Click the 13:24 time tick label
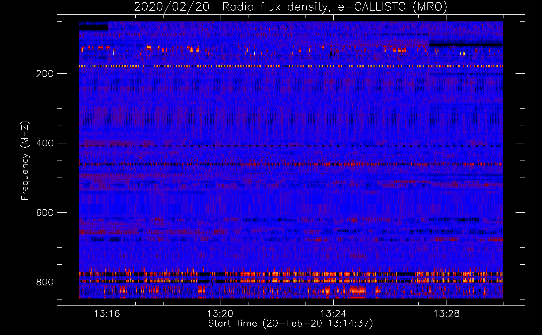542x335 pixels. click(x=333, y=314)
